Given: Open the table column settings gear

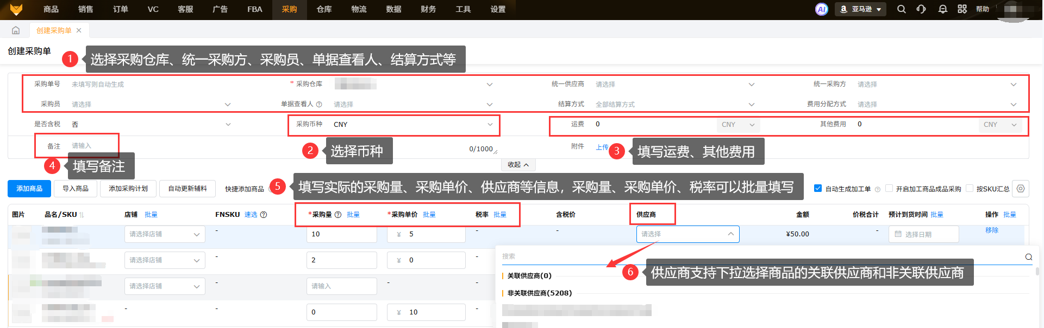Looking at the screenshot, I should coord(1021,189).
